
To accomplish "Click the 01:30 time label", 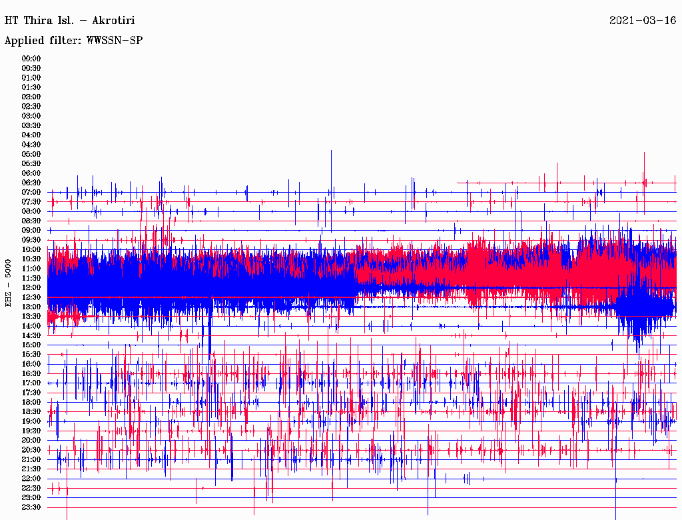I will [x=31, y=87].
